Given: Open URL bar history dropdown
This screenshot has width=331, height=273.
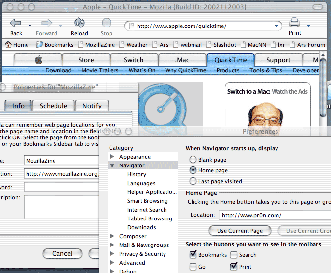Looking at the screenshot, I should [x=276, y=26].
